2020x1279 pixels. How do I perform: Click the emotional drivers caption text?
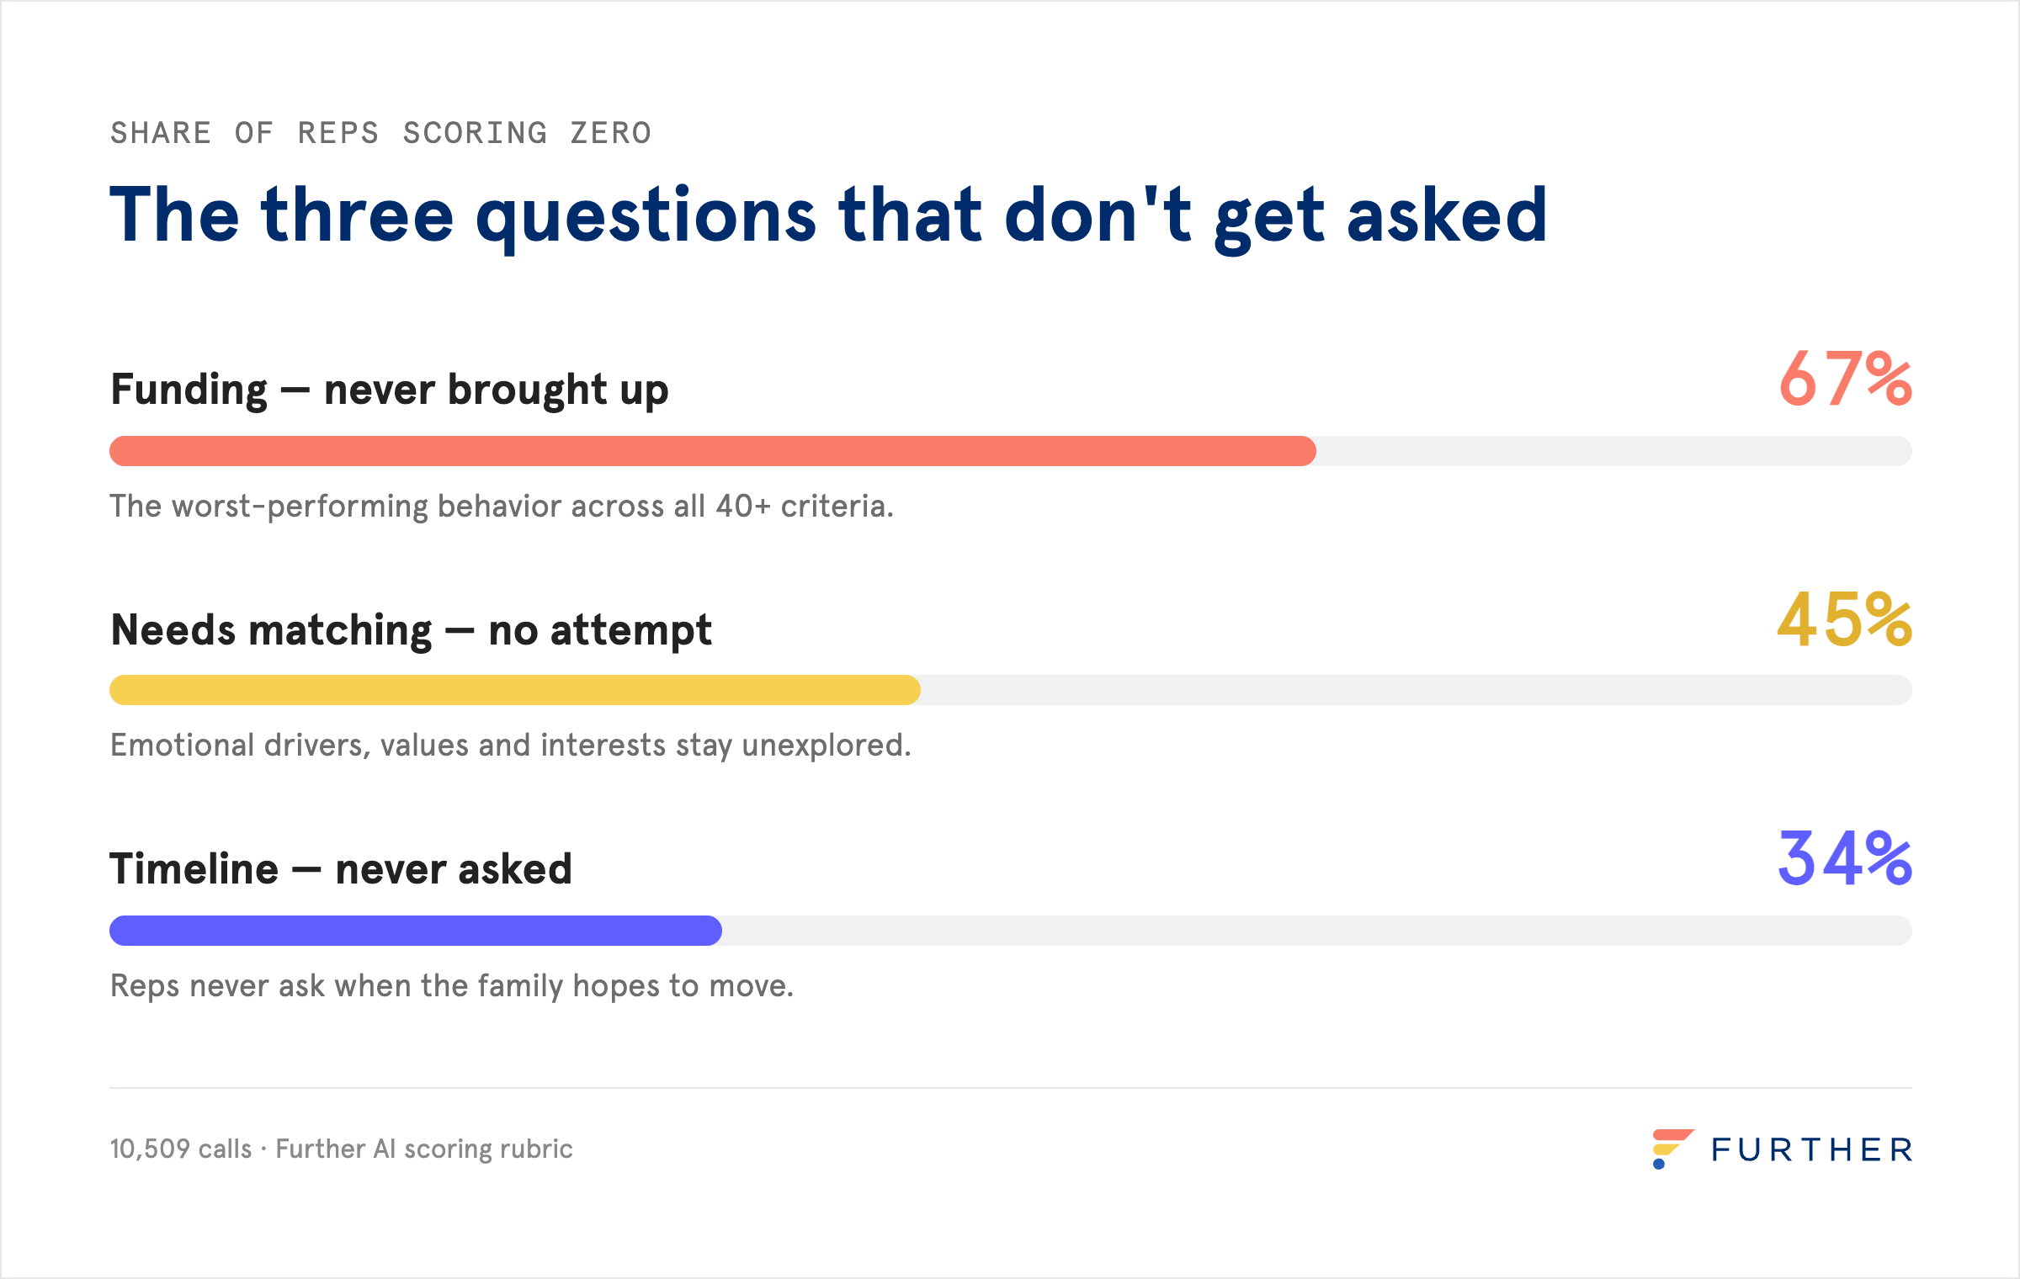(511, 746)
